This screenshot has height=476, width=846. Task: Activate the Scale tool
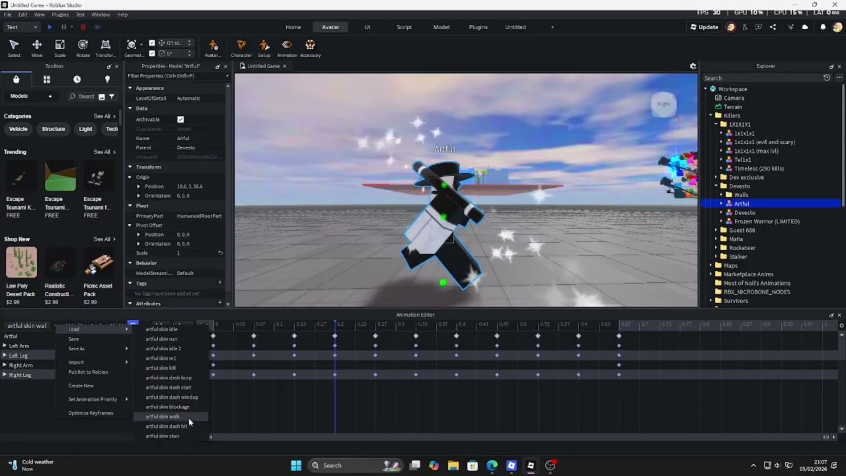59,48
